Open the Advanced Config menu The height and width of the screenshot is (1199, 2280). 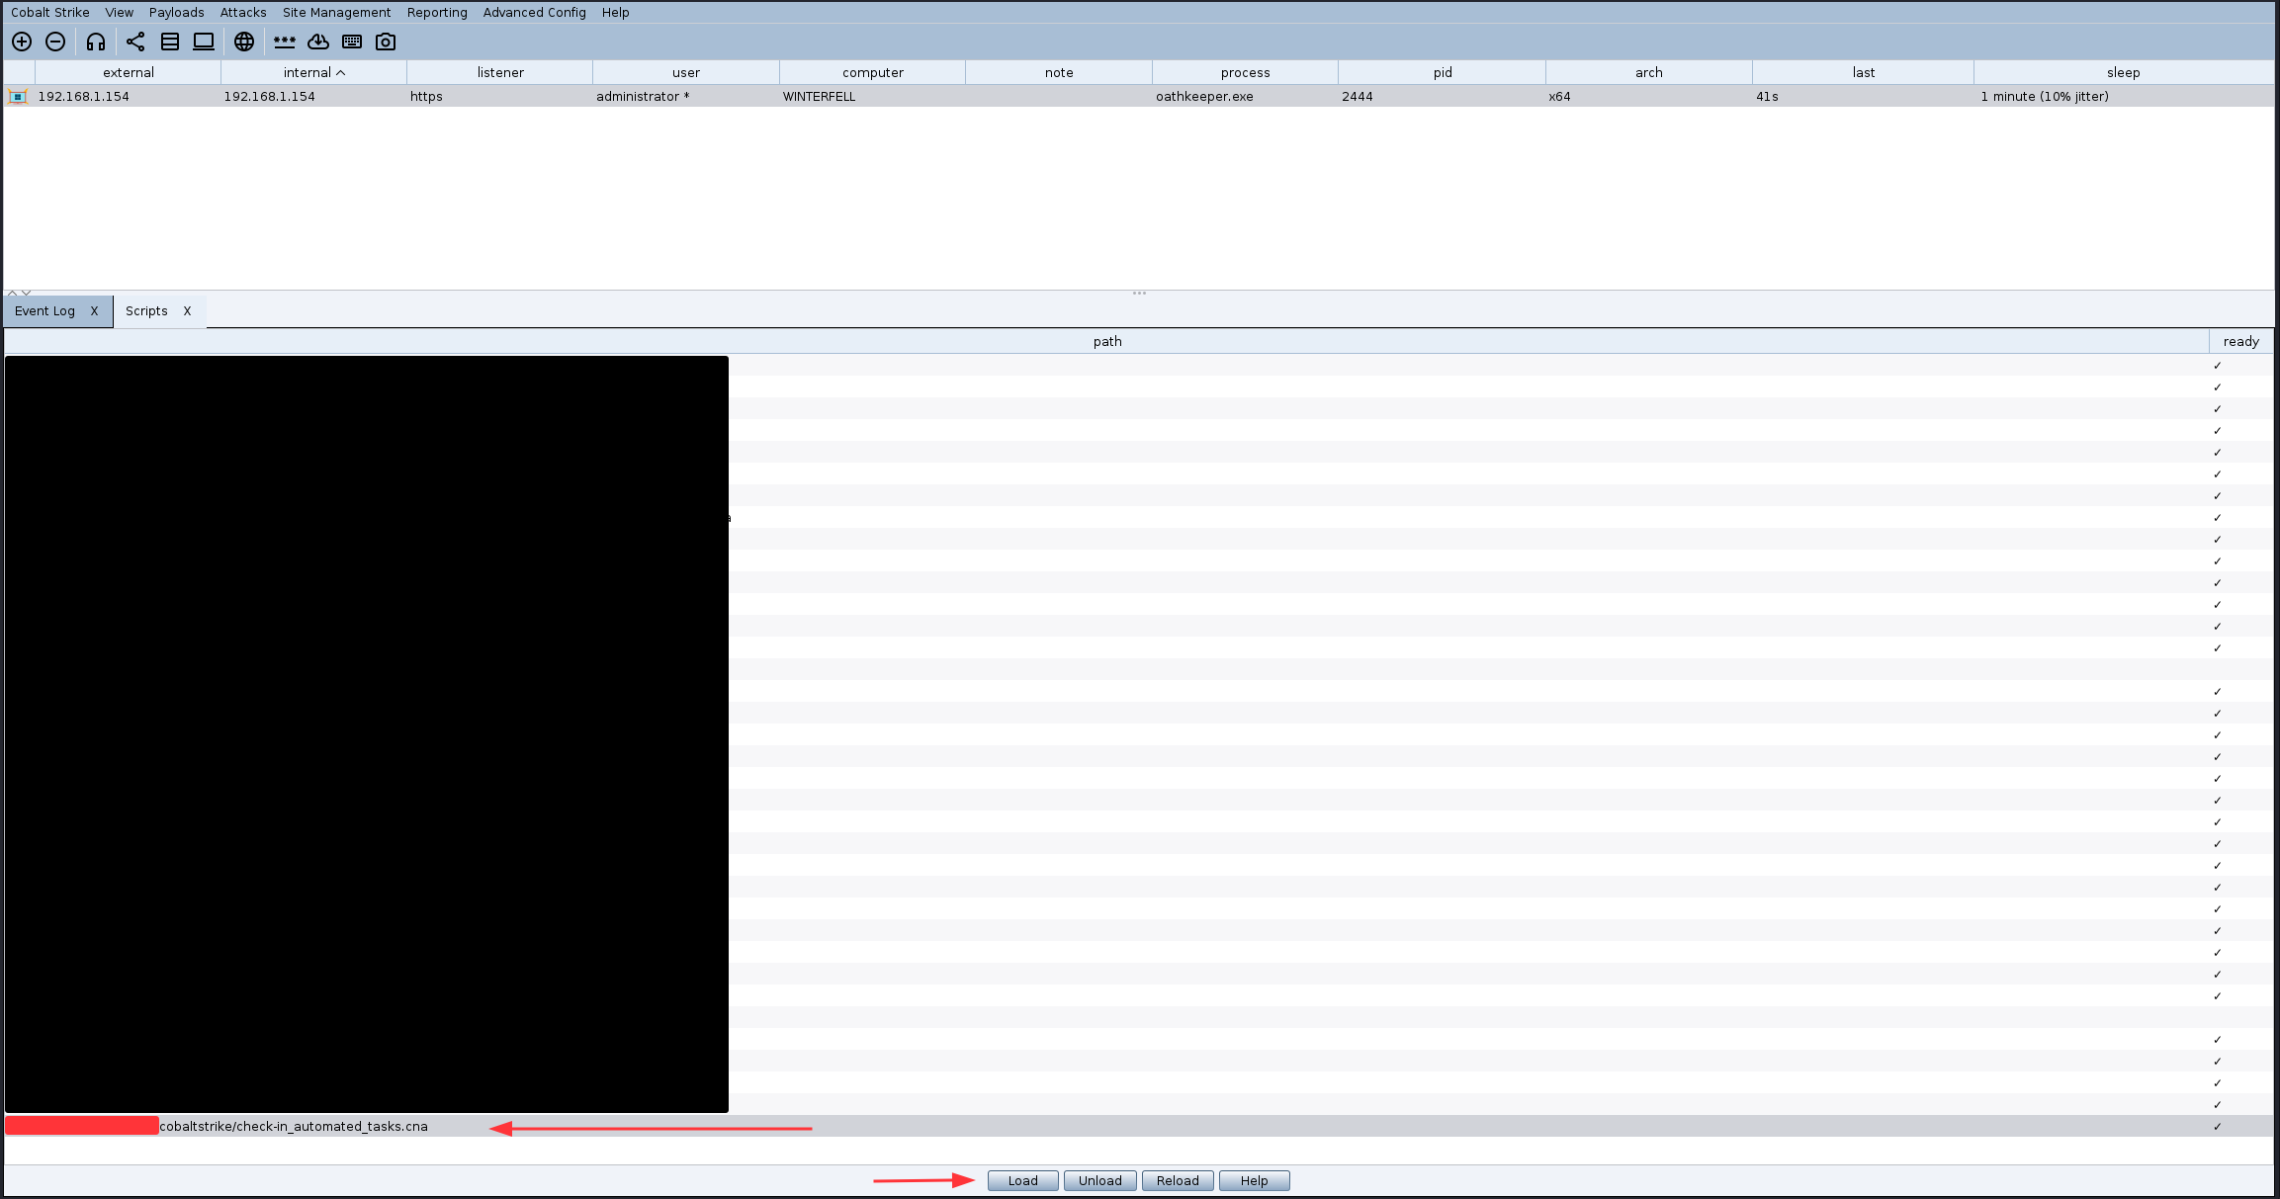pyautogui.click(x=534, y=12)
